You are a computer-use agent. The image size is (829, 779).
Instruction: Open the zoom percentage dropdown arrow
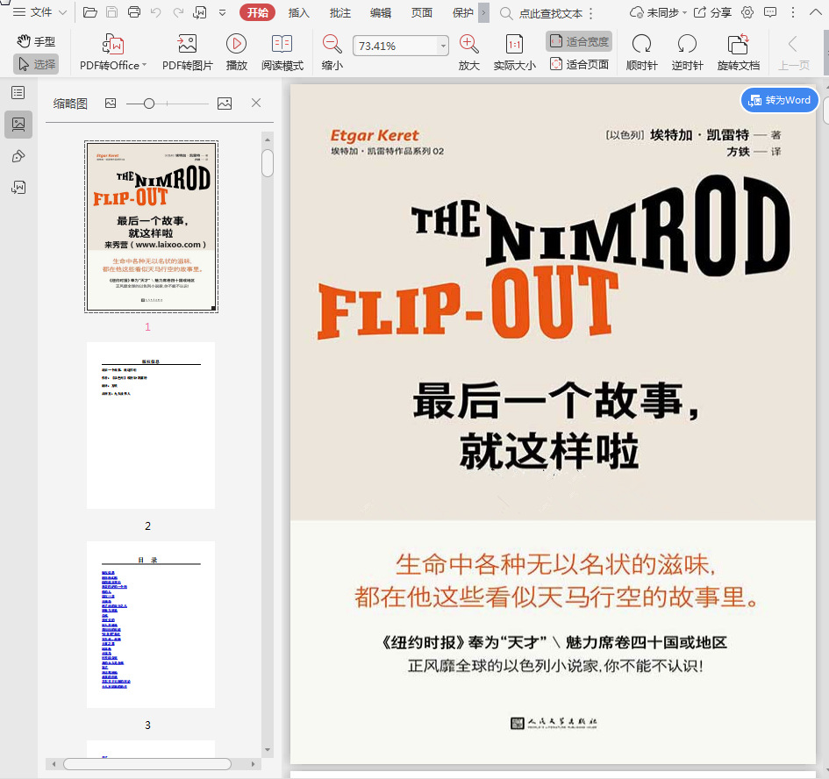443,46
